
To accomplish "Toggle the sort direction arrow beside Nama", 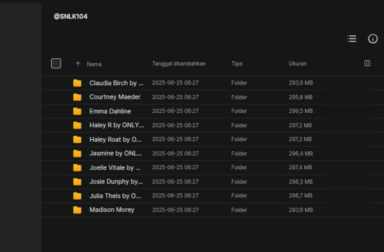I will click(x=78, y=64).
